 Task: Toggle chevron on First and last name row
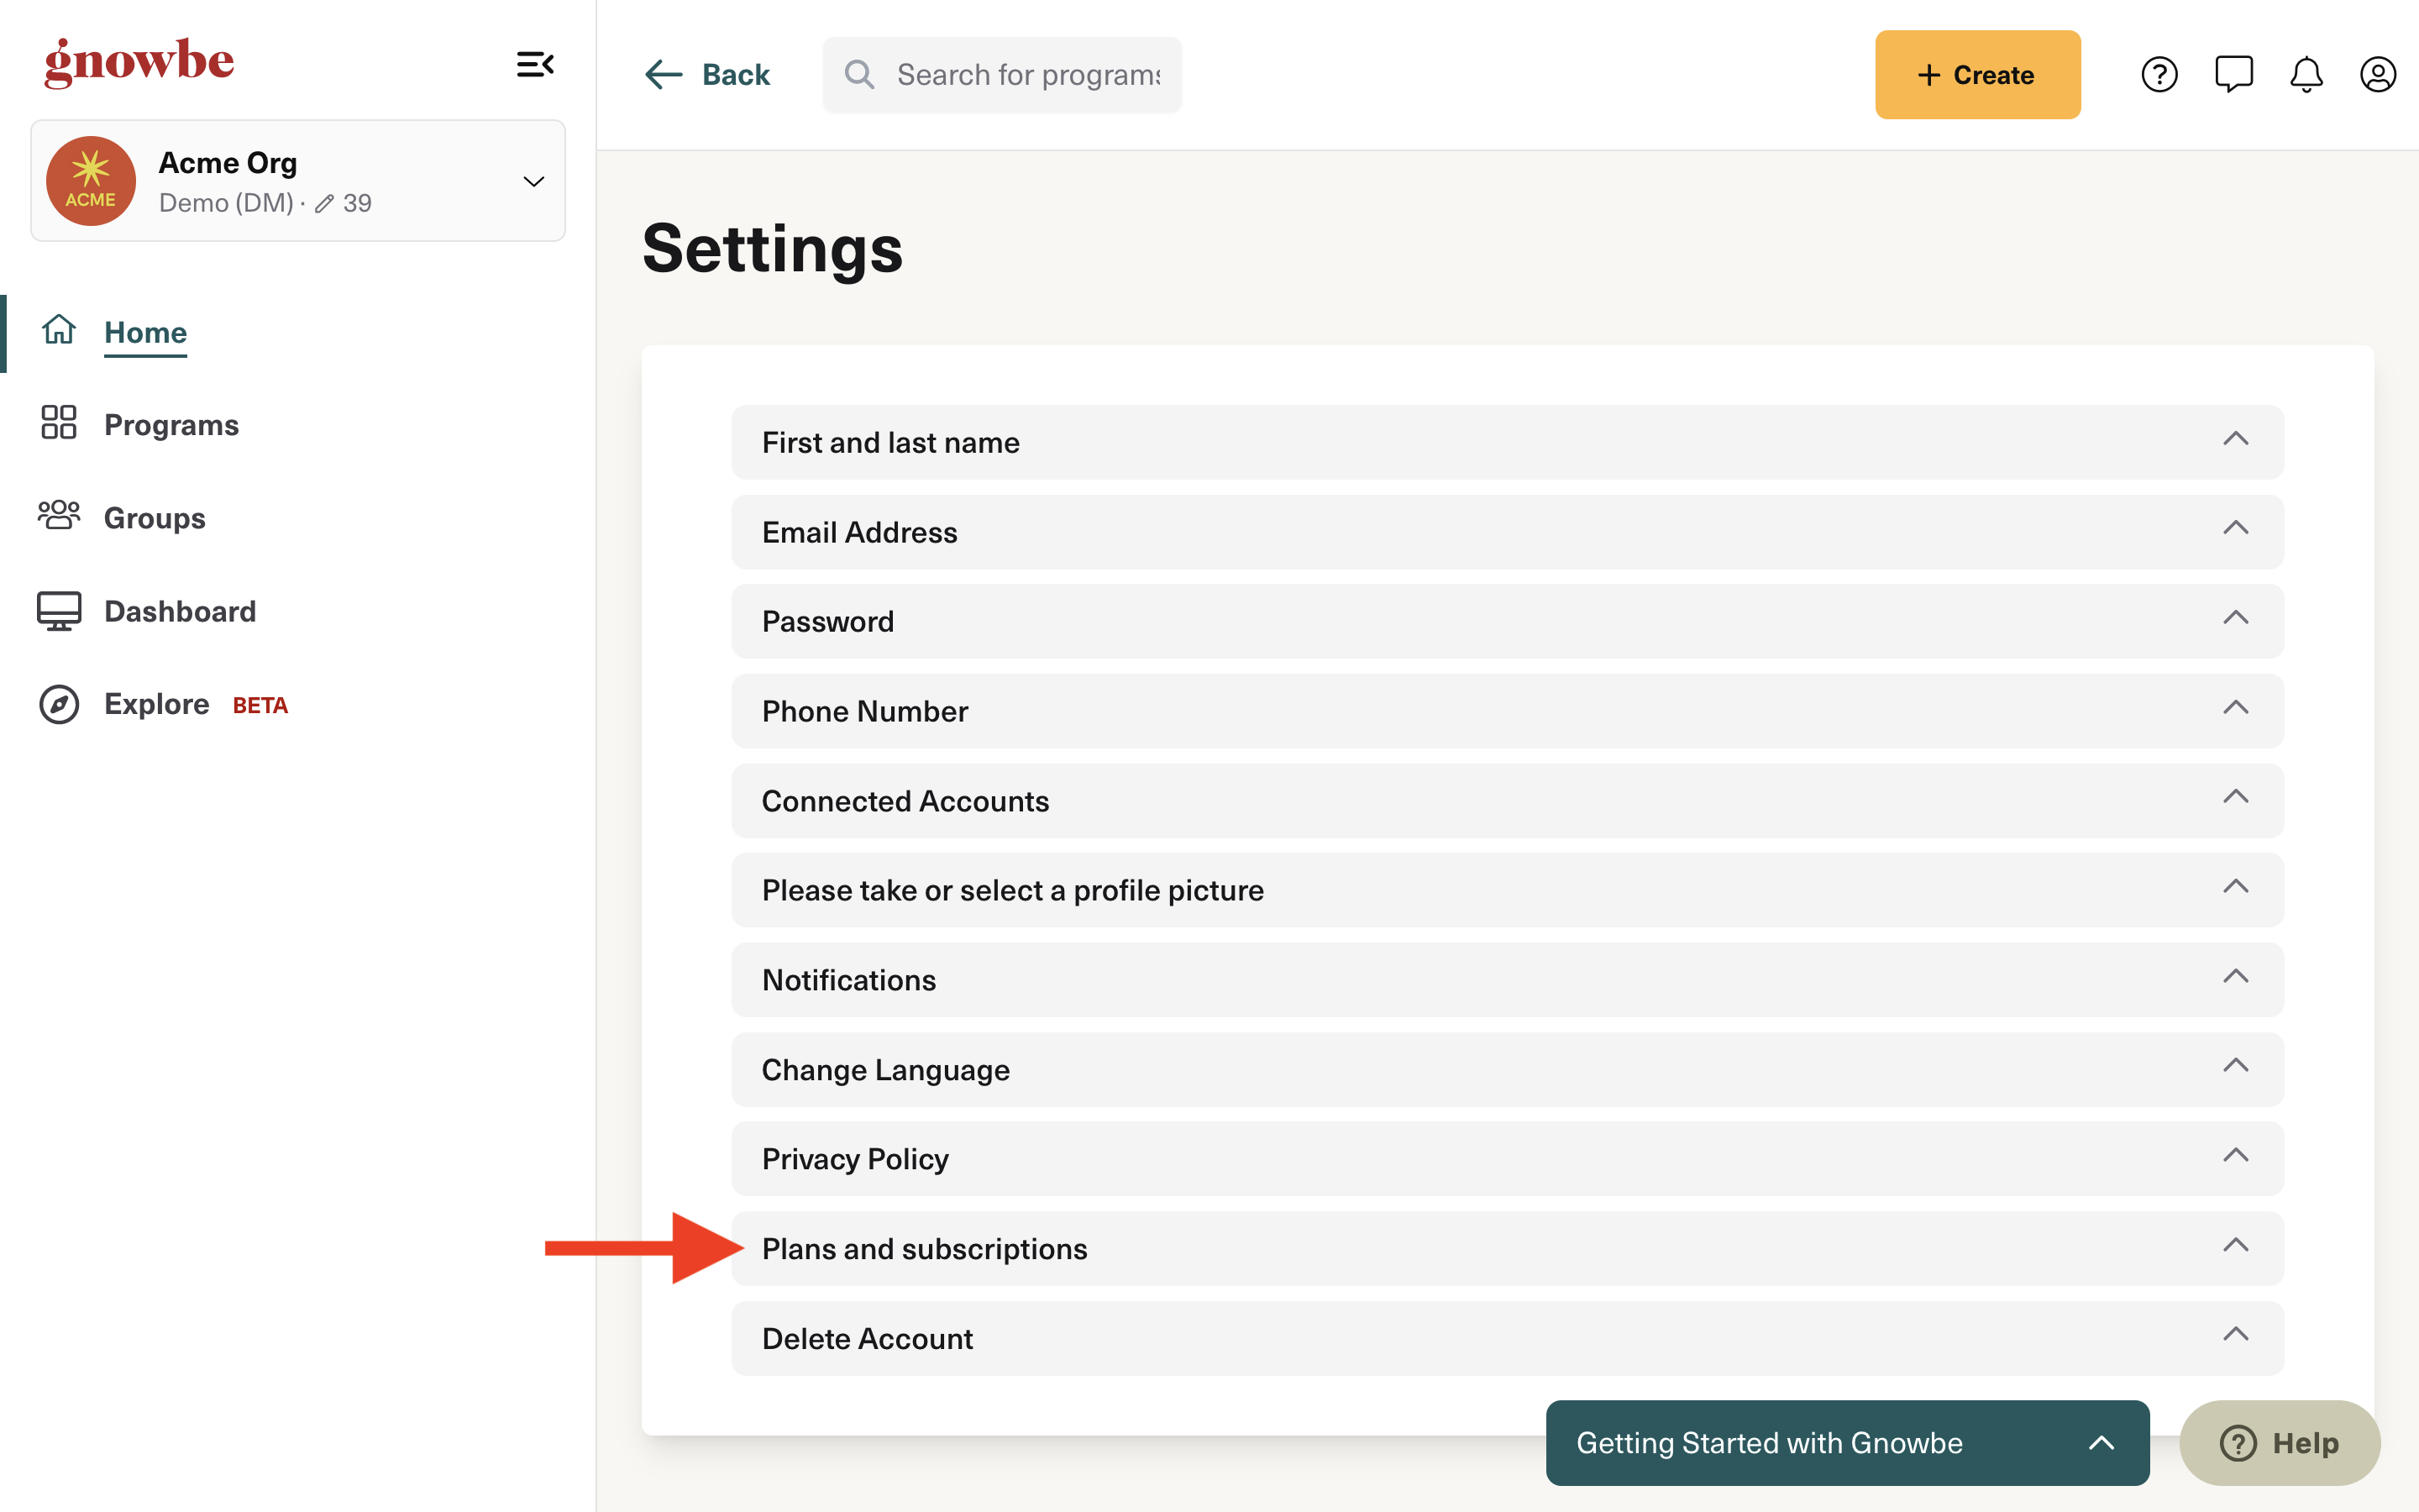tap(2236, 439)
